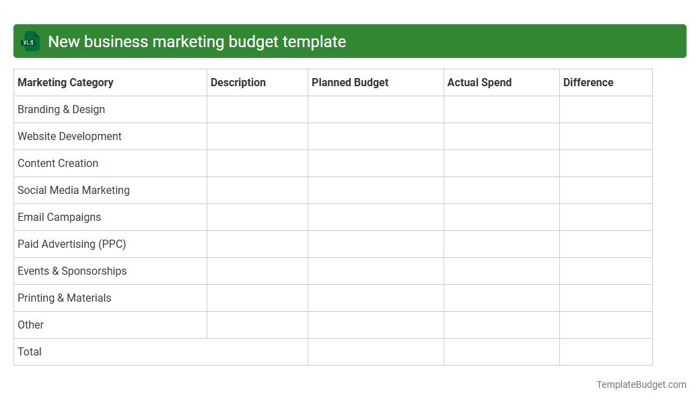Click the Description column header
Image resolution: width=700 pixels, height=404 pixels.
[238, 82]
